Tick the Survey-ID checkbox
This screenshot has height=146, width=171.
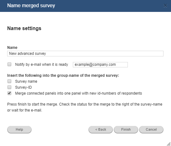9,87
